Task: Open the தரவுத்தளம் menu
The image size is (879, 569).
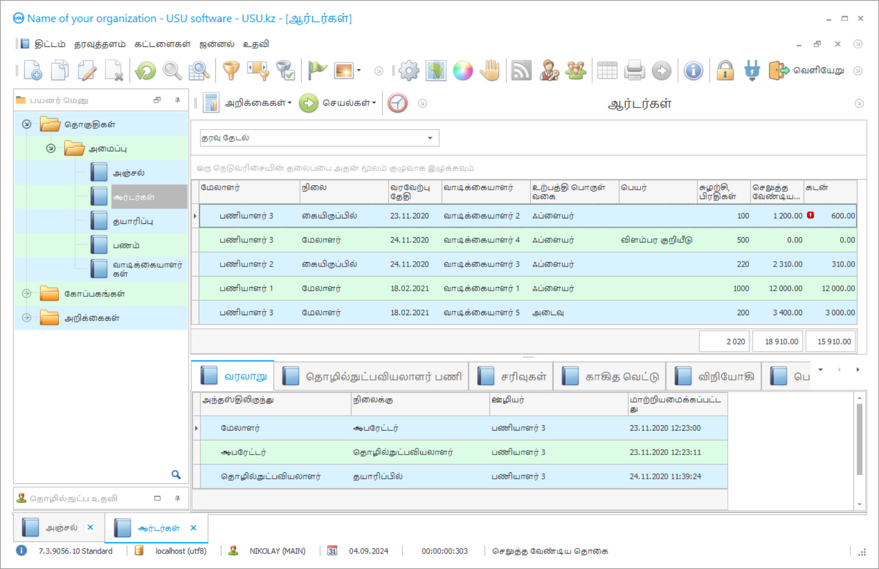Action: click(100, 44)
